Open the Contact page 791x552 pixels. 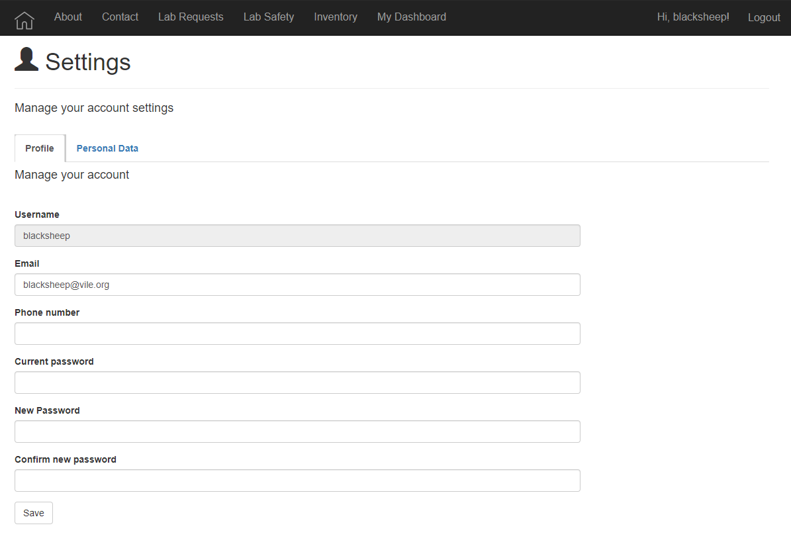pos(120,17)
